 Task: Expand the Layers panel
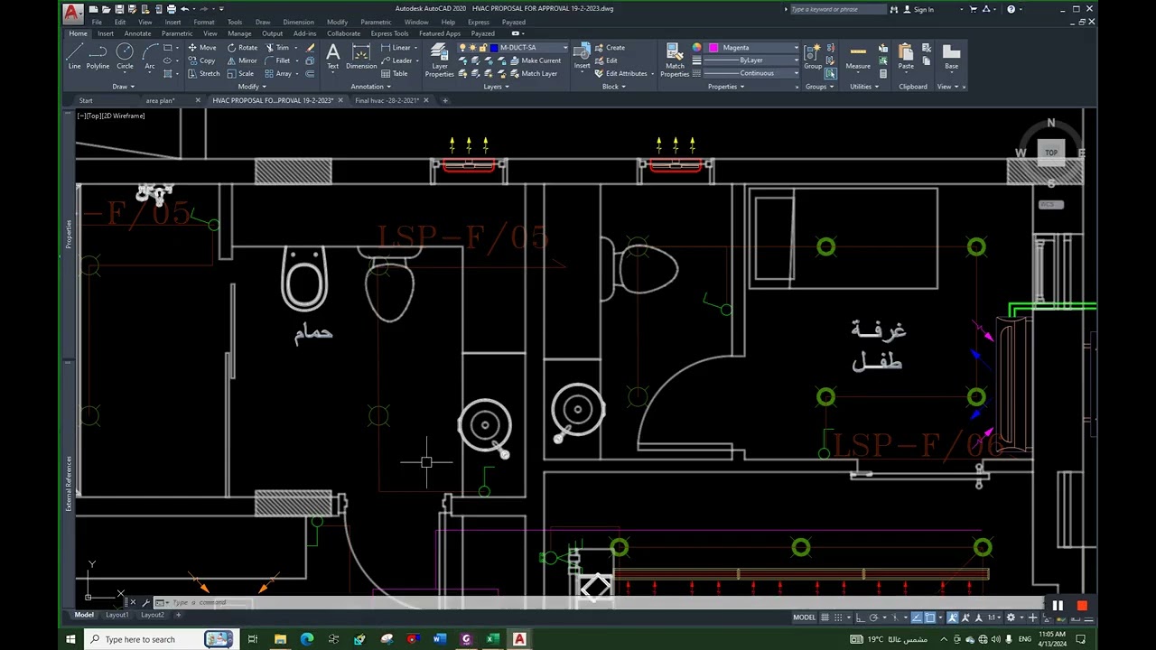[496, 87]
